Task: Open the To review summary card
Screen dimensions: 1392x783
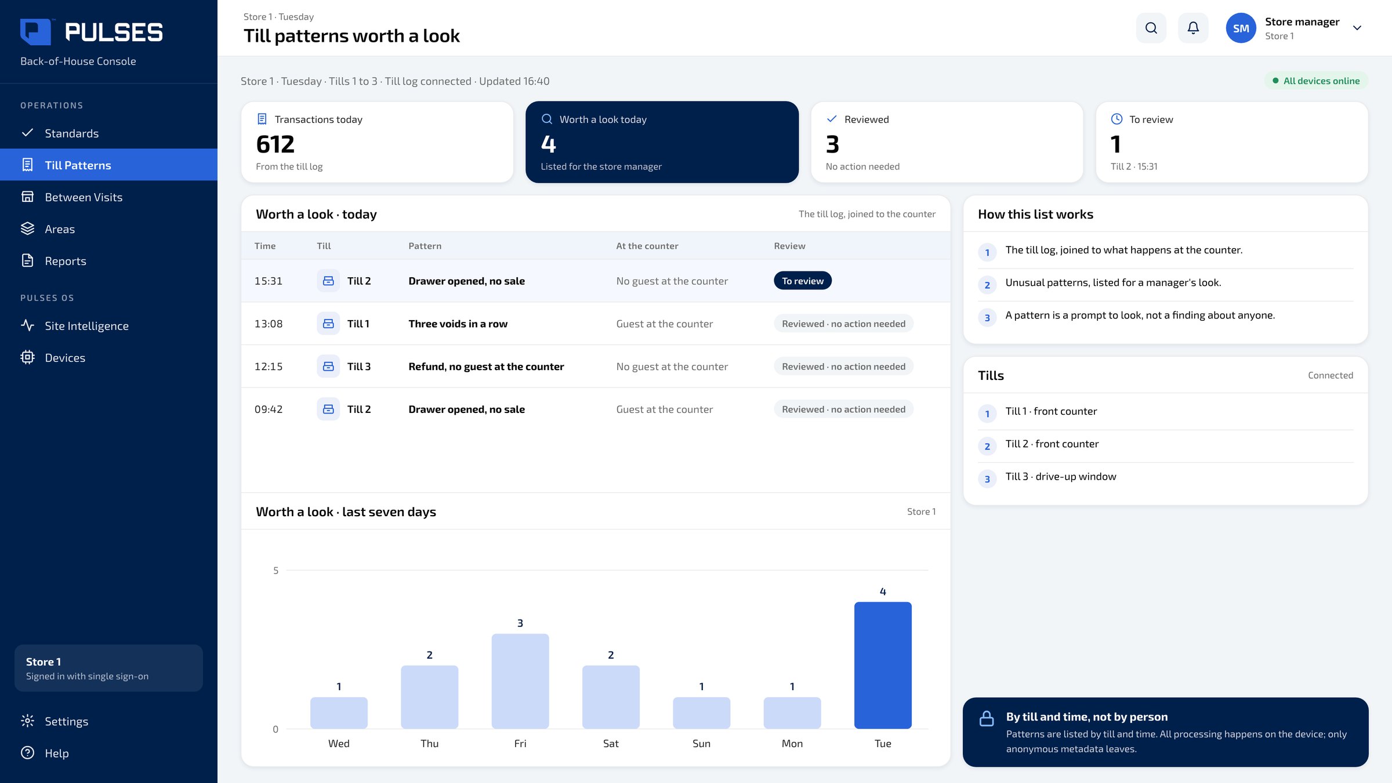Action: (x=1231, y=142)
